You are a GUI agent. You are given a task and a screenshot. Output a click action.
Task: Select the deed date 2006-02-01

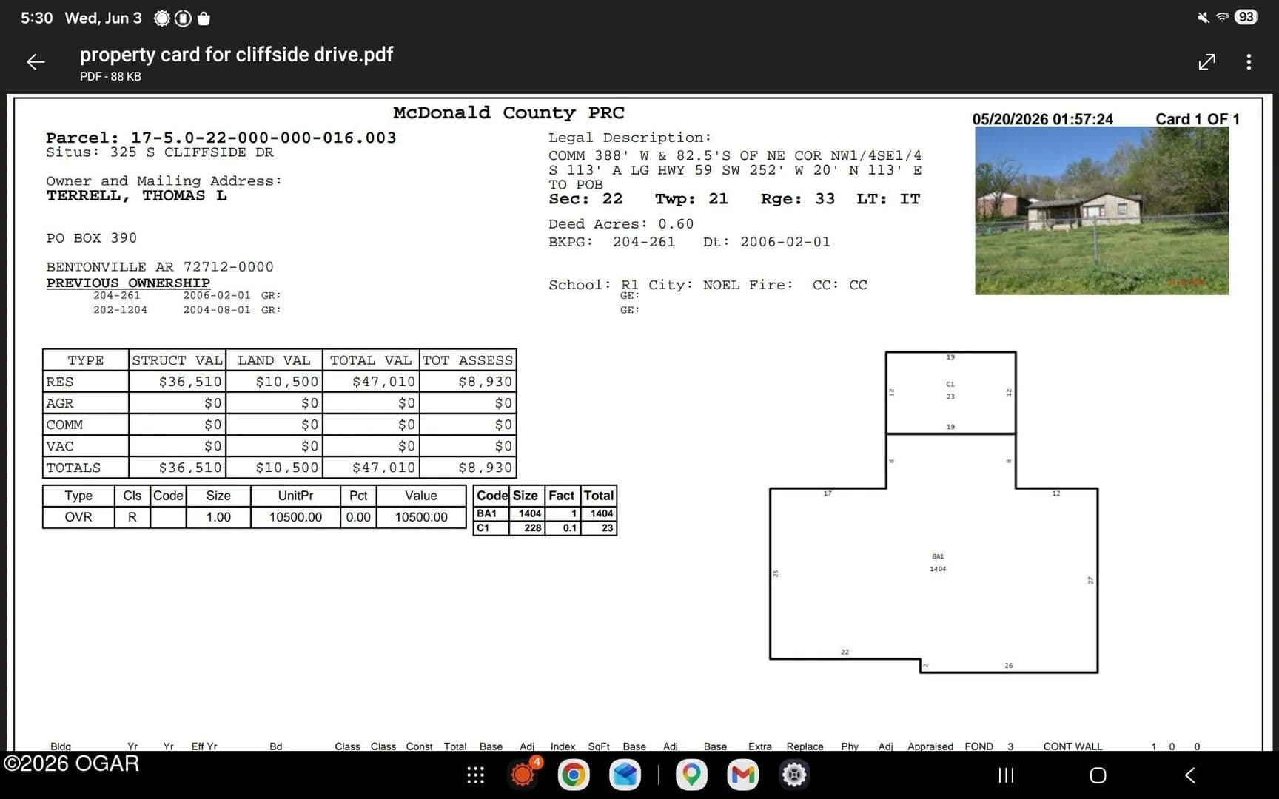pyautogui.click(x=785, y=242)
